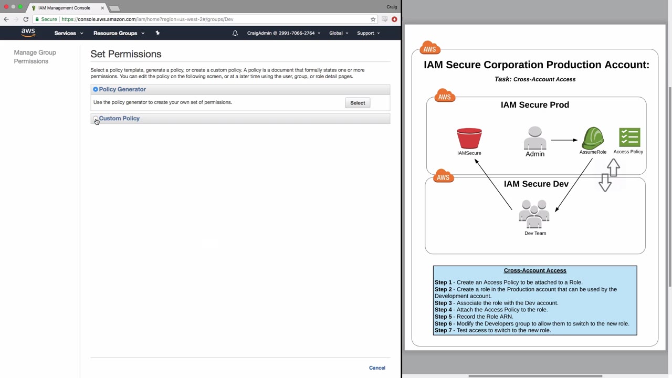Click the Dev Team group icon
Viewport: 672px width, 378px height.
point(534,214)
